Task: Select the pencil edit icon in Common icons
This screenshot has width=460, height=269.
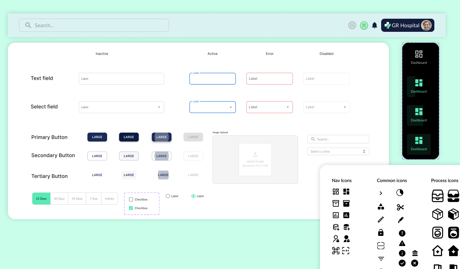Action: [x=381, y=219]
